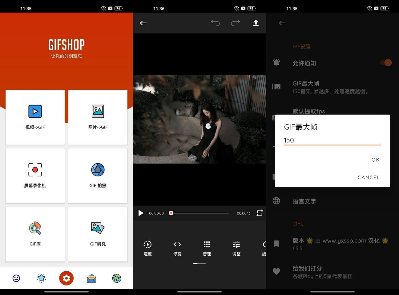Tap the 00:00:00 current time label
This screenshot has height=295, width=399.
coord(156,213)
